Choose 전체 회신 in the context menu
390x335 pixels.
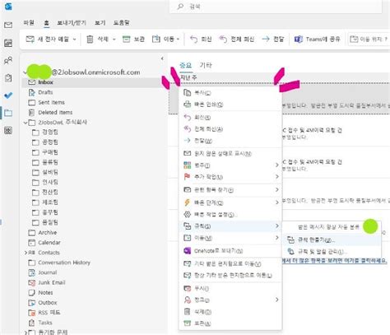click(230, 129)
